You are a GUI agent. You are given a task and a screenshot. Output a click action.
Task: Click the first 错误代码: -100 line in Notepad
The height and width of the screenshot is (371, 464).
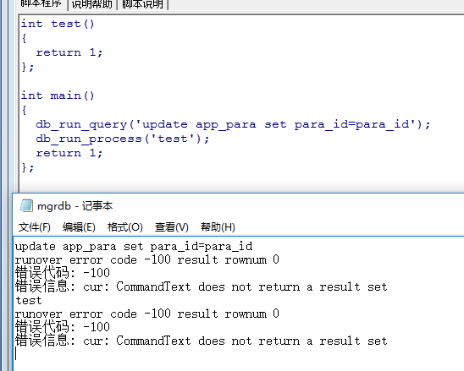click(x=63, y=273)
